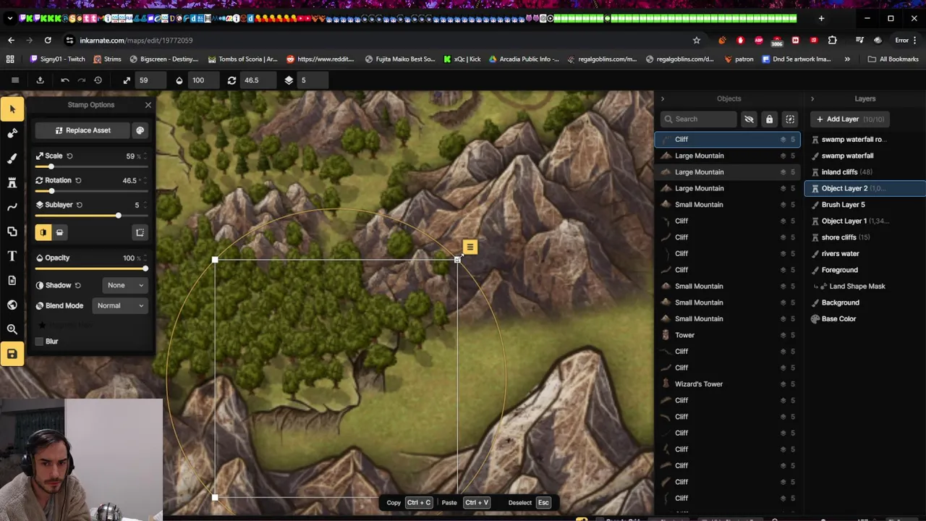The width and height of the screenshot is (926, 521).
Task: Toggle hidden objects eye-slash filter
Action: click(749, 119)
